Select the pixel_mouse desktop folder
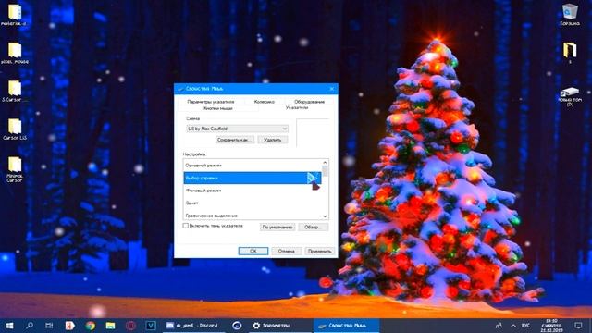This screenshot has width=592, height=333. coord(15,53)
